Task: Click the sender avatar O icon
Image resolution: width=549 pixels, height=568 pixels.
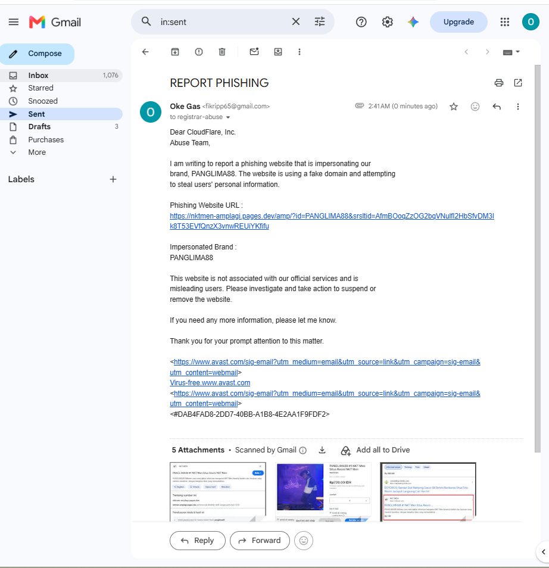Action: pos(151,112)
